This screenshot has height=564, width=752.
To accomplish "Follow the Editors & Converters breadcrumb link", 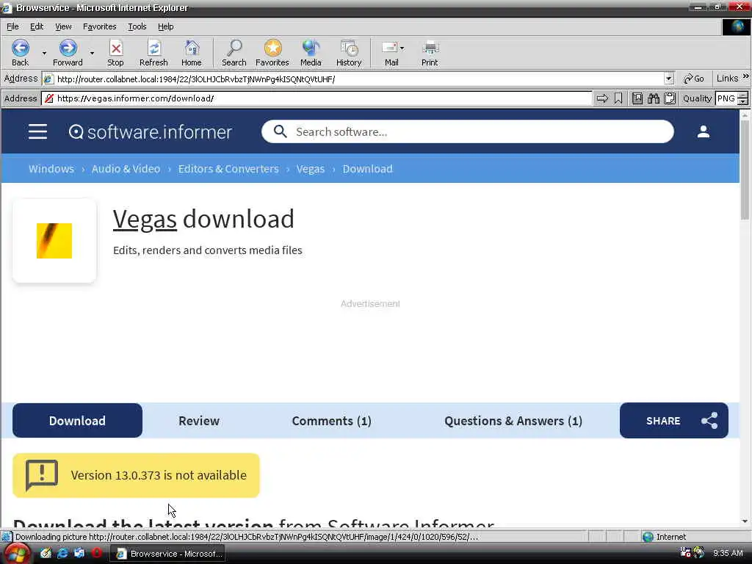I will [228, 169].
